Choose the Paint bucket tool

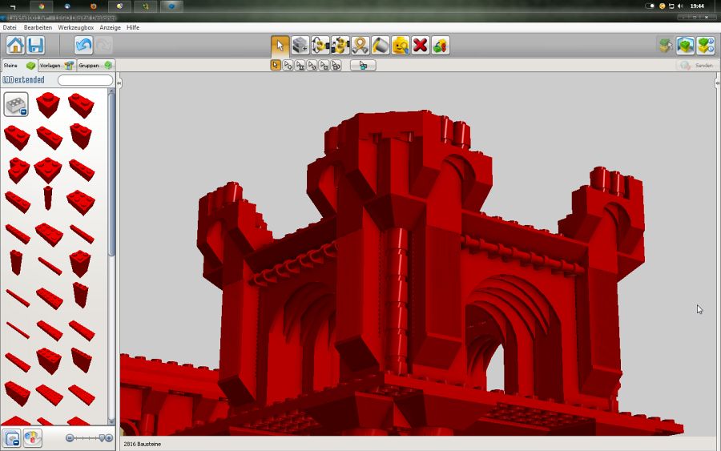pos(381,45)
